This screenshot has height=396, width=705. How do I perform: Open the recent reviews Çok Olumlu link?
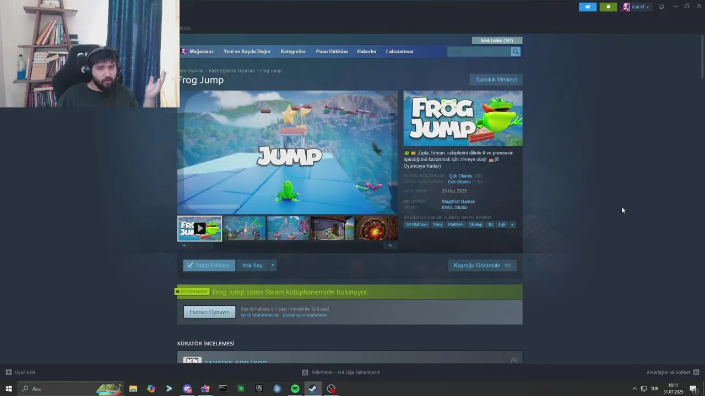click(x=460, y=176)
